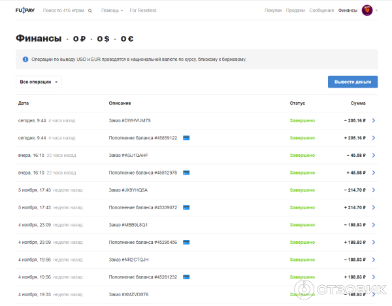Click card icon for deposit #45295456

pyautogui.click(x=186, y=242)
